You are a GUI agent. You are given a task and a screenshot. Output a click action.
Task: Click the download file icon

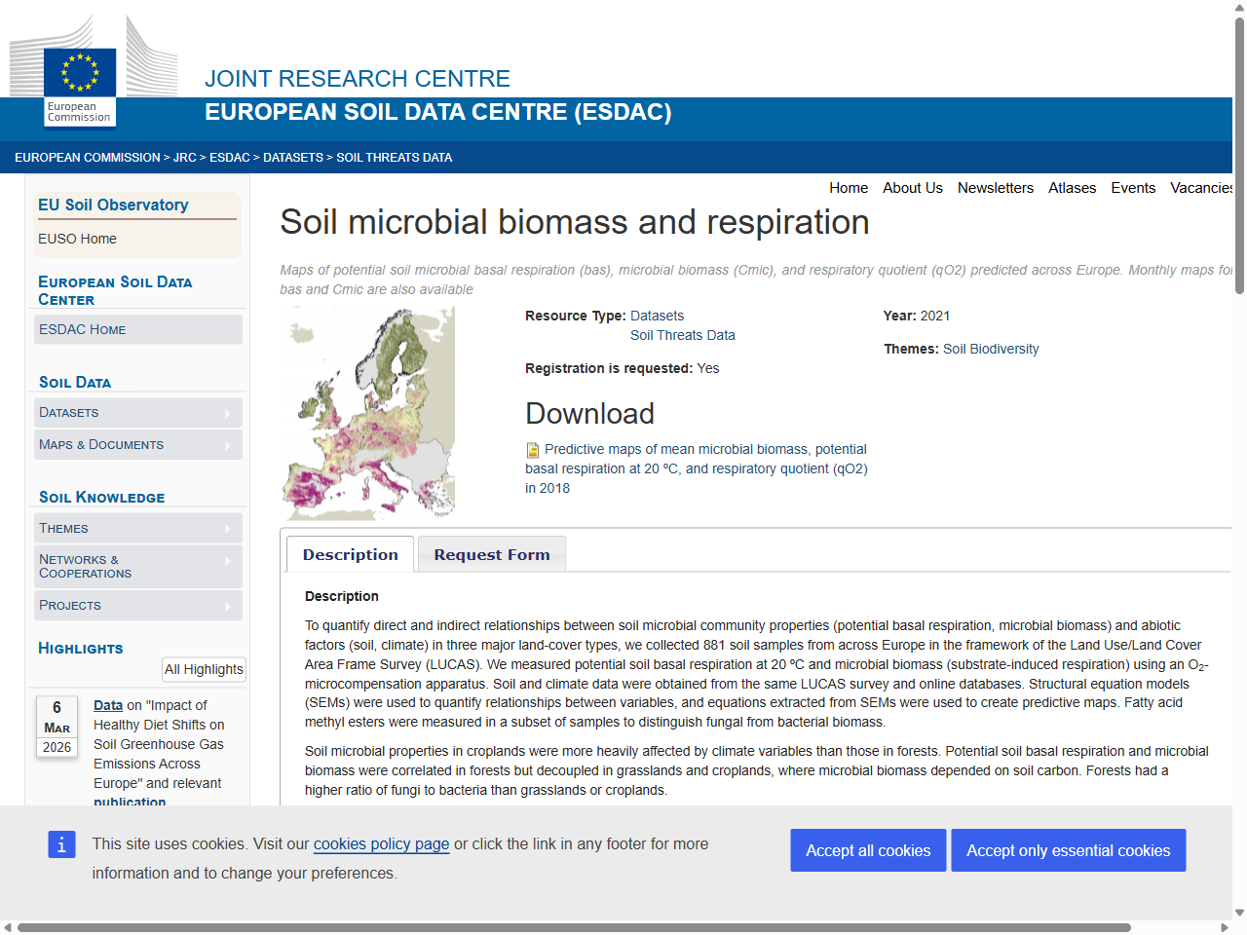533,450
